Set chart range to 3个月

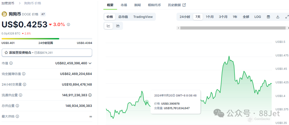[223, 17]
